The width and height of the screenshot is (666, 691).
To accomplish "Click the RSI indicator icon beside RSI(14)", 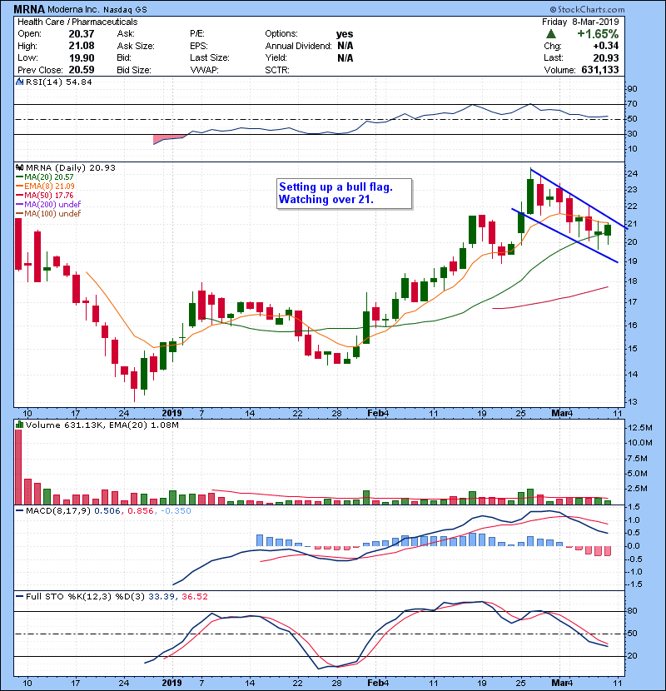I will coord(19,82).
